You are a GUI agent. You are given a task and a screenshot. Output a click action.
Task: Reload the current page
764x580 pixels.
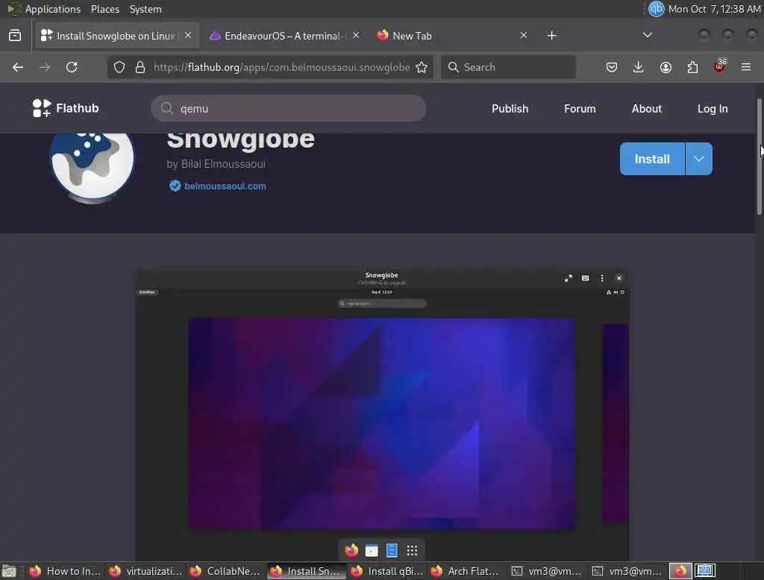(x=72, y=67)
